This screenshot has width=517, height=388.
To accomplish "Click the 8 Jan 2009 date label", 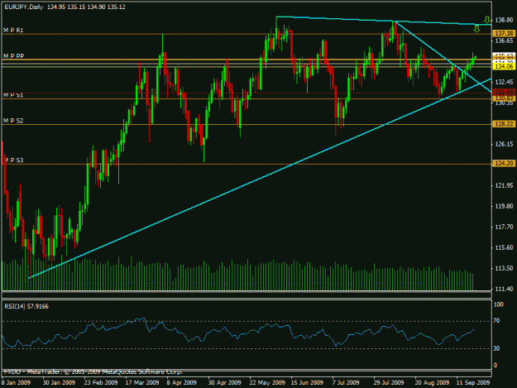I will click(16, 382).
